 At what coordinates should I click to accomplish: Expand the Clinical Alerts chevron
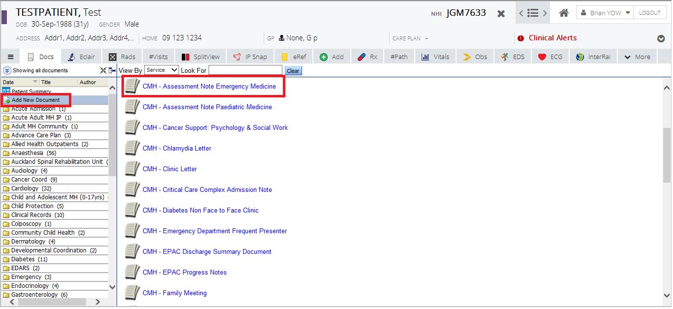tap(661, 39)
